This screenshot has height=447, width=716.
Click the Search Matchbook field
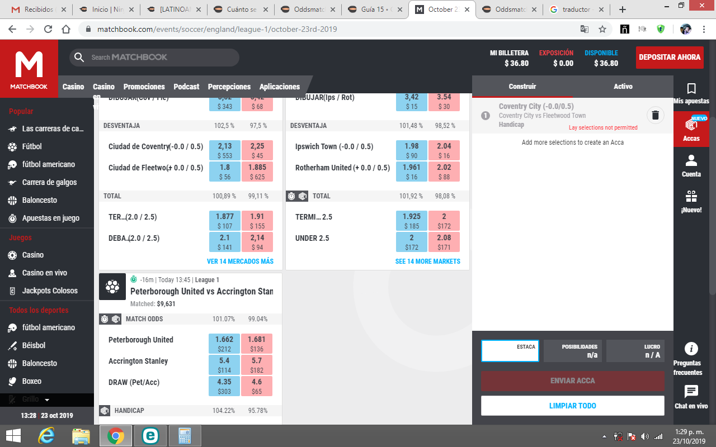(154, 57)
